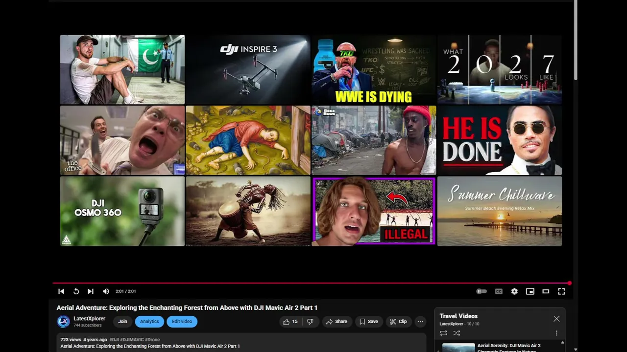Open Summer Chillwave mix video
This screenshot has height=352, width=627.
(x=500, y=211)
